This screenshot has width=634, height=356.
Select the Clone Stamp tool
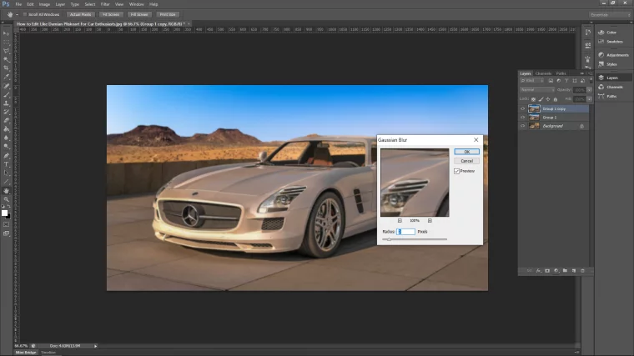[6, 103]
